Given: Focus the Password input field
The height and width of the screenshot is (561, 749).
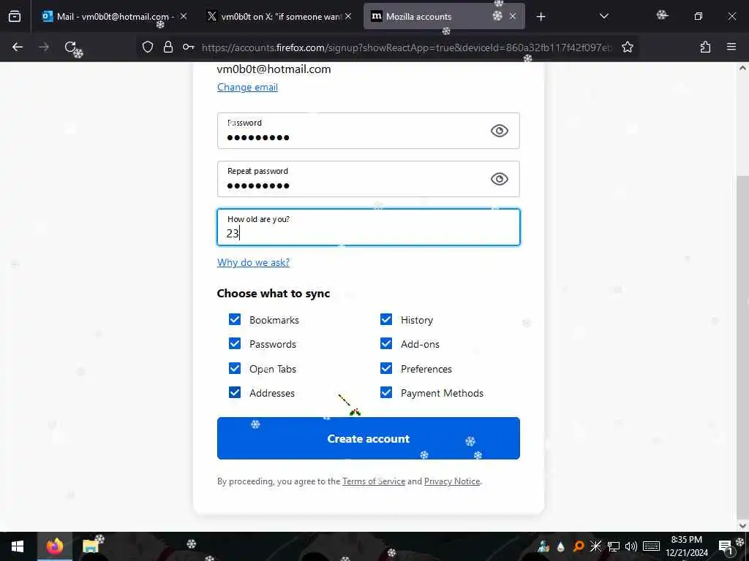Looking at the screenshot, I should click(369, 131).
